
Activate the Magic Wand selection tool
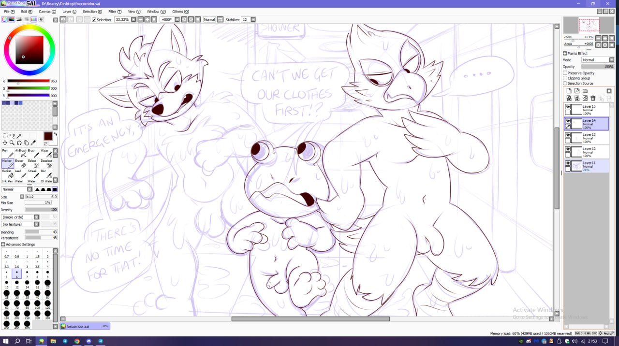coord(19,136)
